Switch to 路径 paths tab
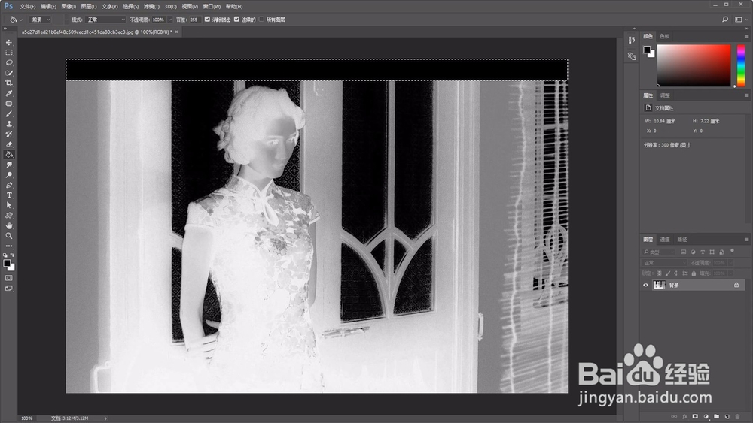Screen dimensions: 753x423 [682, 240]
